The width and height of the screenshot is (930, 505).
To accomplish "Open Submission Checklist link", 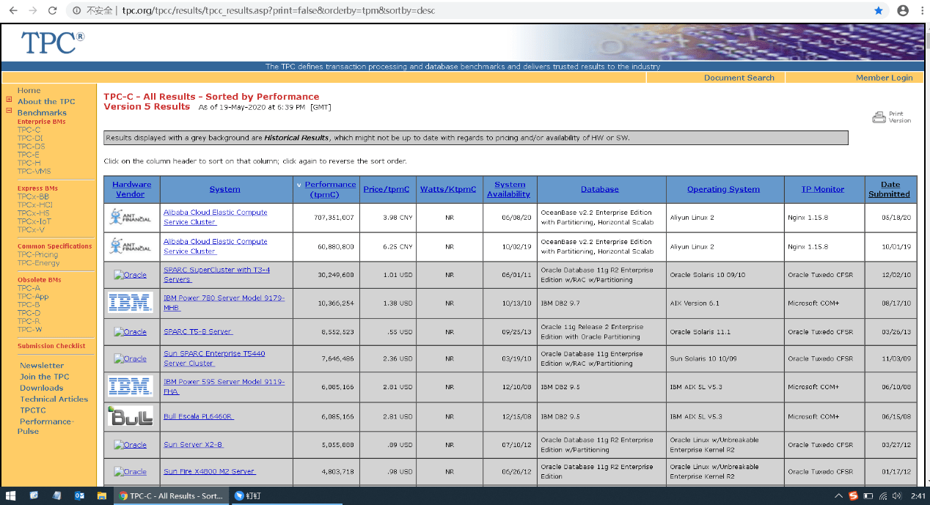I will [x=51, y=346].
